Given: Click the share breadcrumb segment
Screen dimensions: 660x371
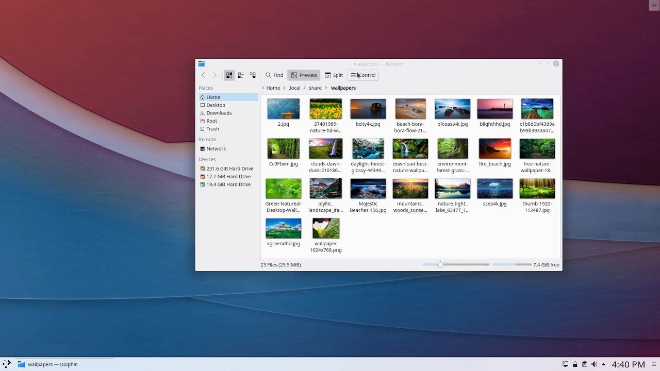Looking at the screenshot, I should click(315, 88).
